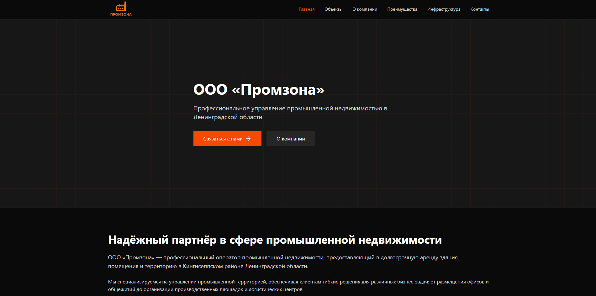Click the header bar at the top
Viewport: 596px width, 296px height.
pos(219,9)
